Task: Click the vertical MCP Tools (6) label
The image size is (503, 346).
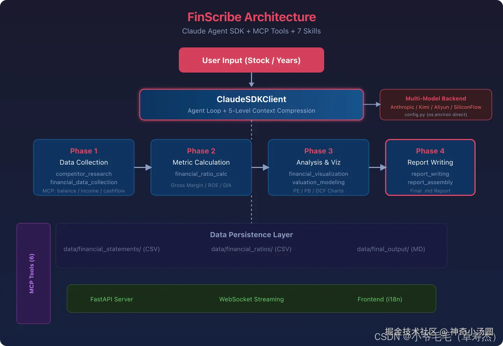Action: (x=32, y=273)
